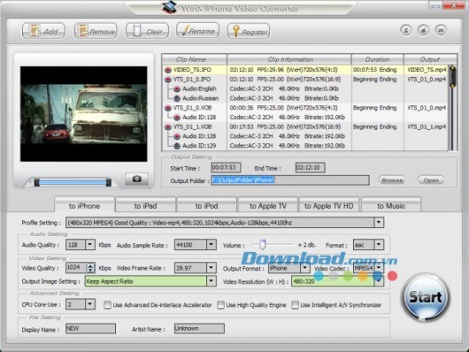Enable Use High Quality Engine
Screen dimensions: 469x352
pyautogui.click(x=220, y=305)
